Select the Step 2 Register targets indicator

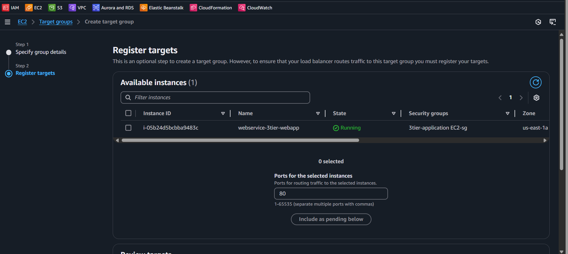(9, 73)
